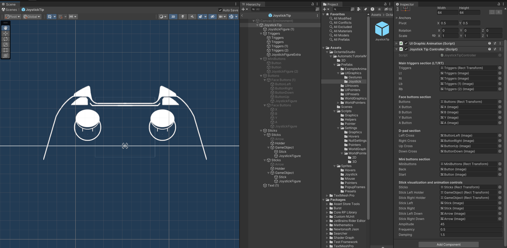
Task: Toggle 2D view mode in Scene
Action: [x=173, y=17]
